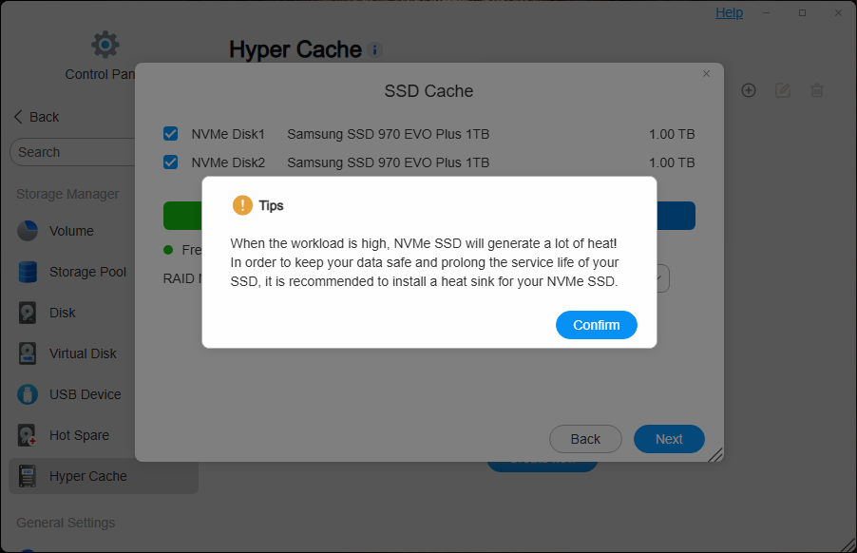Screen dimensions: 857x553
Task: Click the Hyper Cache info icon
Action: [375, 49]
